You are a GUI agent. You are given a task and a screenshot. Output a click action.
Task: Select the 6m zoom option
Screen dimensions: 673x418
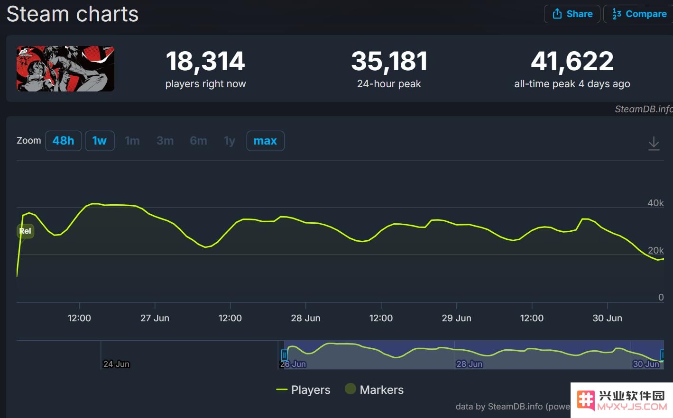[198, 141]
